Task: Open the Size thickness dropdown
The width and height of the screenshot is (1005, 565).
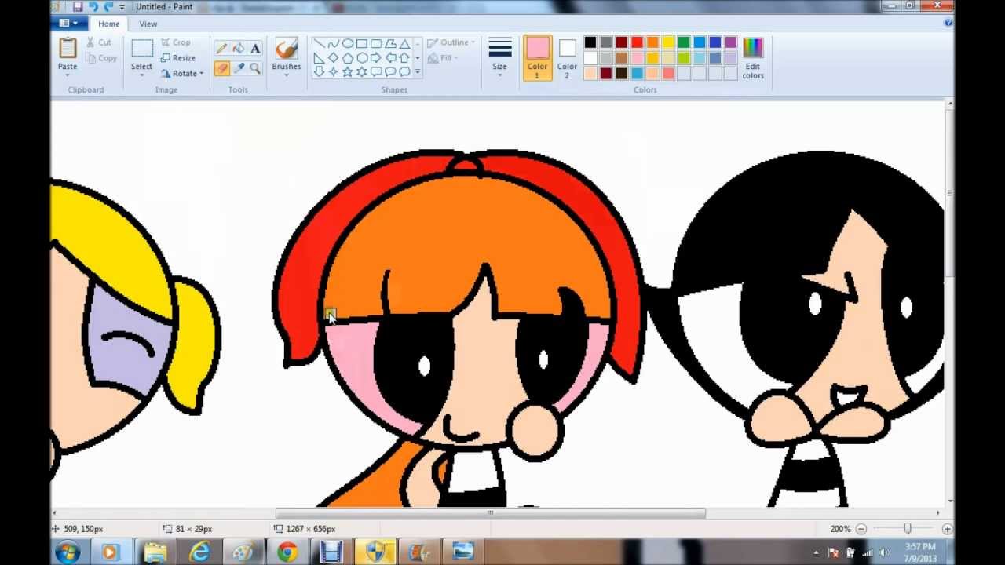Action: point(499,57)
